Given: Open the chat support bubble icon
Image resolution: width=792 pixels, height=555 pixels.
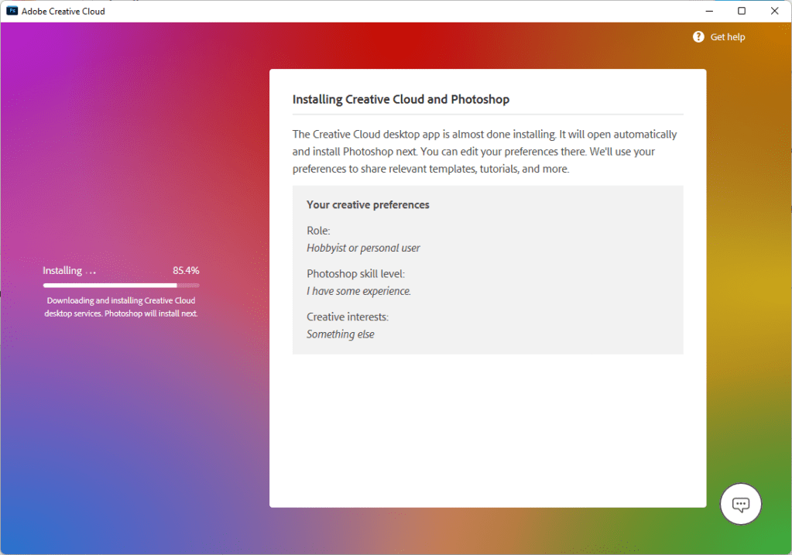Looking at the screenshot, I should pos(740,505).
